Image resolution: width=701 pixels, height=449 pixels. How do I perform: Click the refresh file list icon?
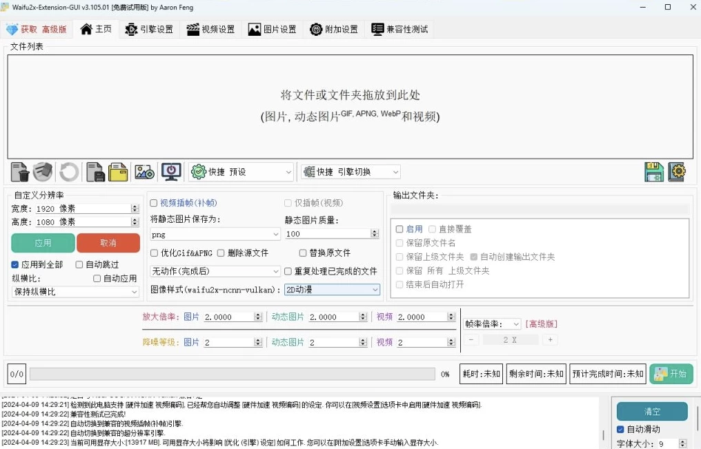pos(68,172)
